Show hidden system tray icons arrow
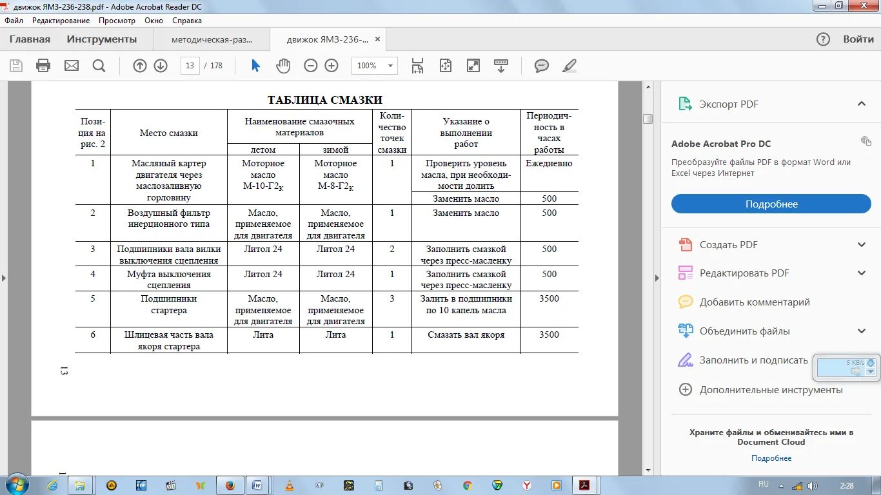The height and width of the screenshot is (495, 881). point(781,485)
